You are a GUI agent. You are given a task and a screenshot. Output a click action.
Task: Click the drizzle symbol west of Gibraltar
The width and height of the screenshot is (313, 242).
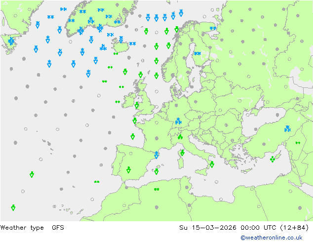tap(97, 182)
